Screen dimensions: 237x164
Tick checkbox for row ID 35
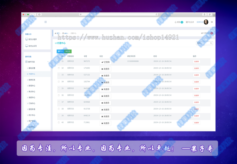tap(59, 88)
